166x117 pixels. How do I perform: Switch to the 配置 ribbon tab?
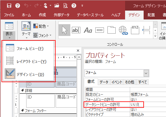[x=151, y=15]
